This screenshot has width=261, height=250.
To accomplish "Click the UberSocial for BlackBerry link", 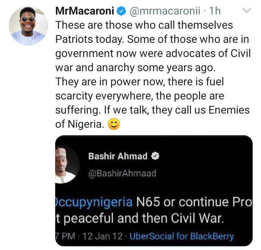I will coord(182,237).
